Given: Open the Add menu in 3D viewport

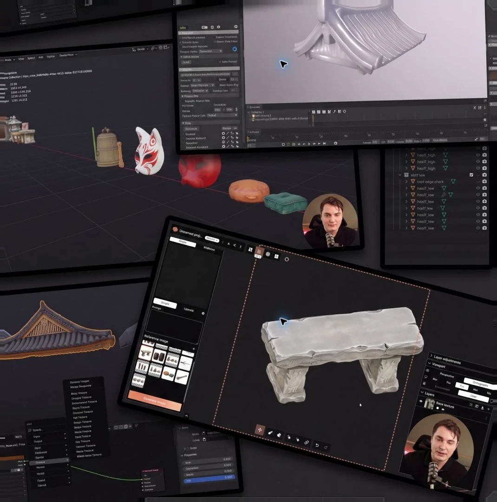Looking at the screenshot, I should pyautogui.click(x=41, y=57).
